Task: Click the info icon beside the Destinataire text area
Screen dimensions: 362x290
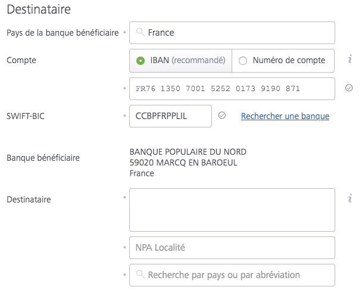Action: (x=350, y=198)
